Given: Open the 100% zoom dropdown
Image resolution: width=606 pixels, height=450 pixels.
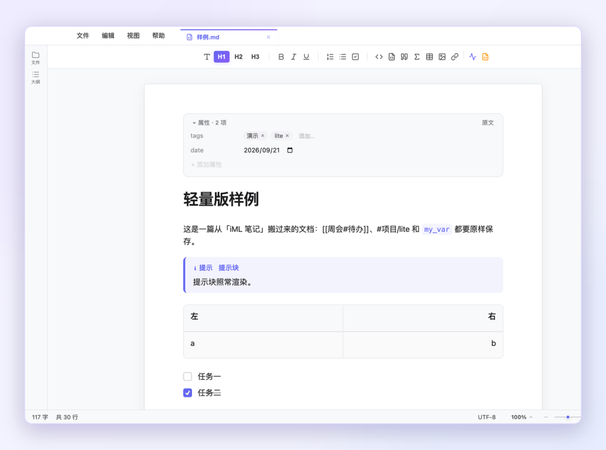Looking at the screenshot, I should click(522, 417).
